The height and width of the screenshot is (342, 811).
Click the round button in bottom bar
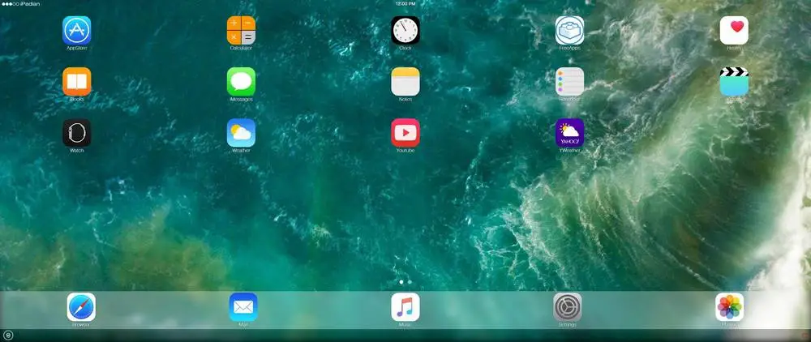coord(8,336)
